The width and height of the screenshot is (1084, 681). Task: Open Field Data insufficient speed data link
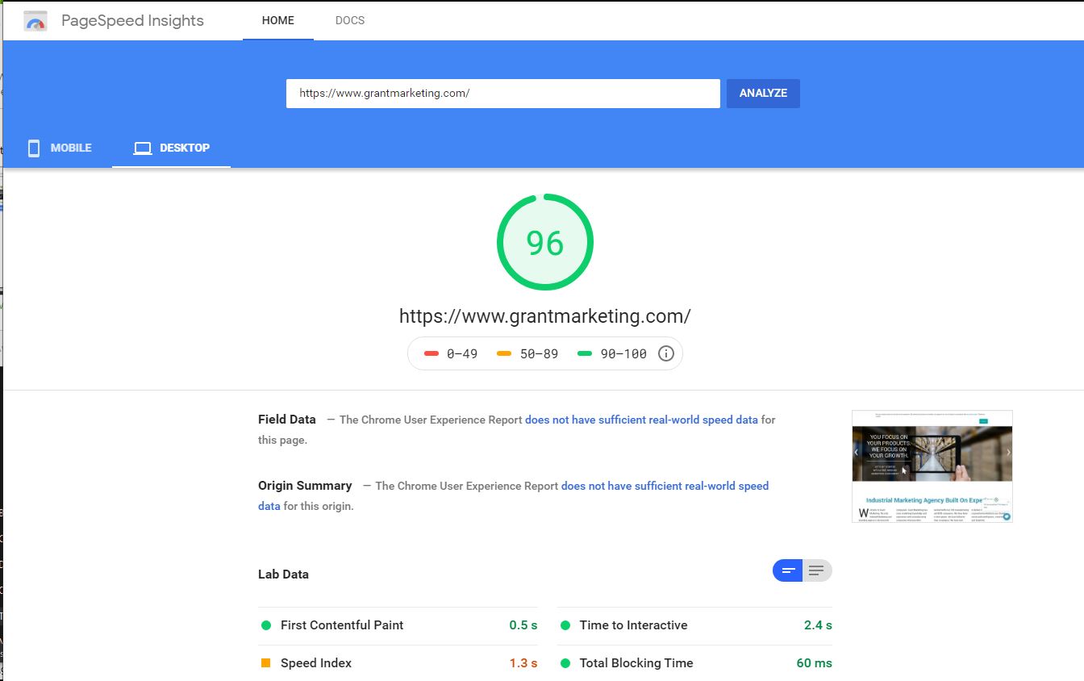pyautogui.click(x=641, y=420)
